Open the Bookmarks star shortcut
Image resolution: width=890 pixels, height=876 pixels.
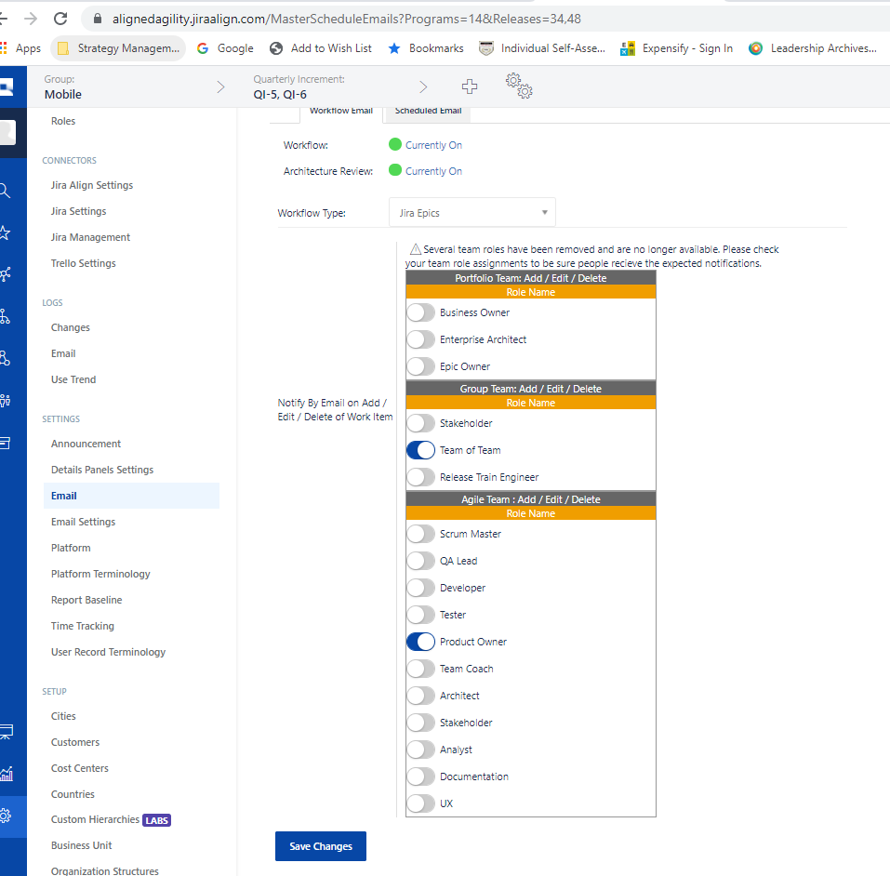[x=426, y=48]
